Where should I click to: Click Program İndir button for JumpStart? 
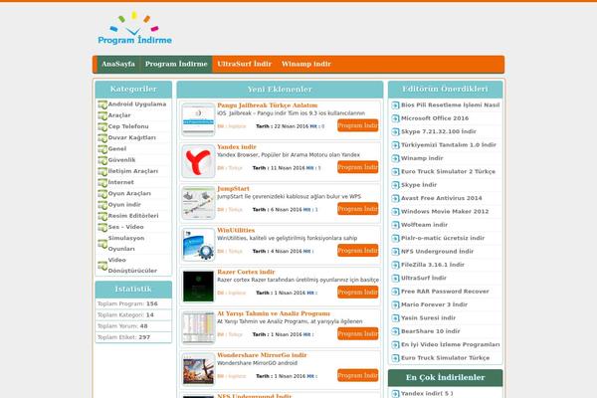click(x=358, y=209)
